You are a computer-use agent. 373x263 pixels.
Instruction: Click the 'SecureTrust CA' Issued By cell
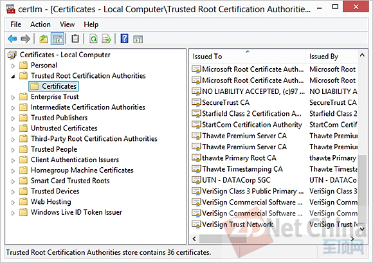pos(332,103)
